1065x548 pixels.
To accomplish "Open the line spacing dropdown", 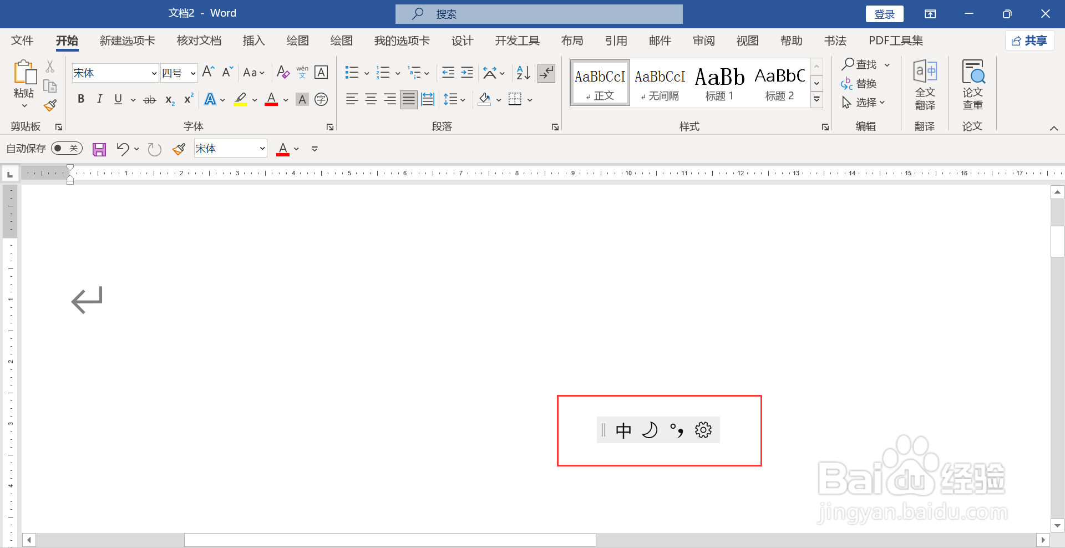I will click(x=454, y=99).
